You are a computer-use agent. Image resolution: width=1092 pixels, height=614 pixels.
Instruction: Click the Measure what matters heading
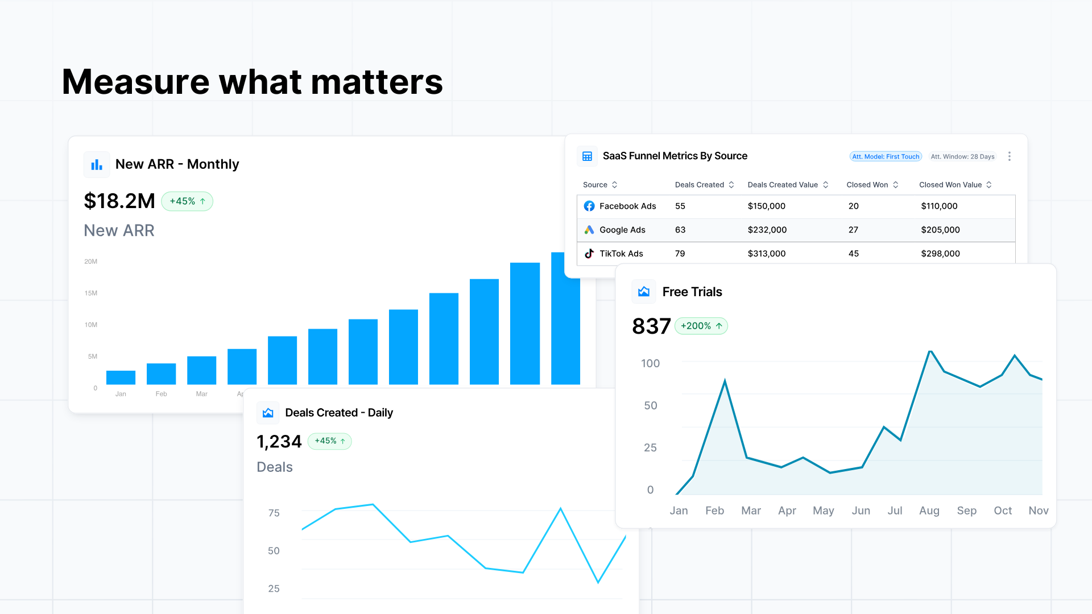[253, 81]
